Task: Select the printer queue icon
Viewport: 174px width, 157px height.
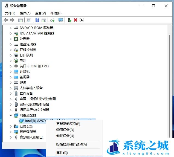Action: 16,55
